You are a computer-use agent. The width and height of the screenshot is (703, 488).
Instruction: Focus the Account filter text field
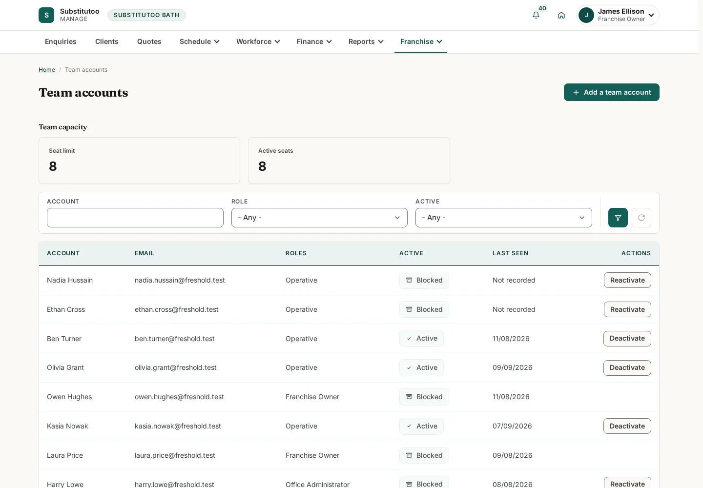135,218
